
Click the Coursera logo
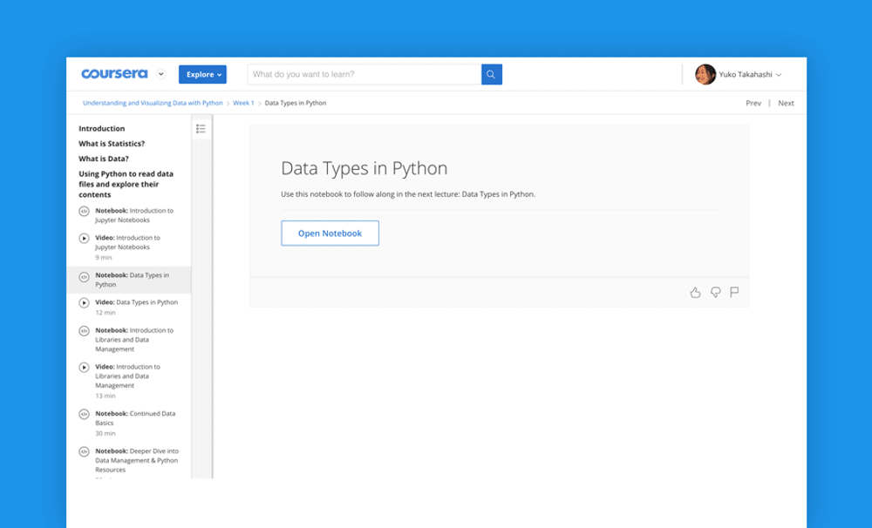114,74
